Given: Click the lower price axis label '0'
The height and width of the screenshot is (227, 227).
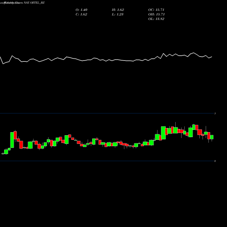Looking at the screenshot, I should pos(215,161).
